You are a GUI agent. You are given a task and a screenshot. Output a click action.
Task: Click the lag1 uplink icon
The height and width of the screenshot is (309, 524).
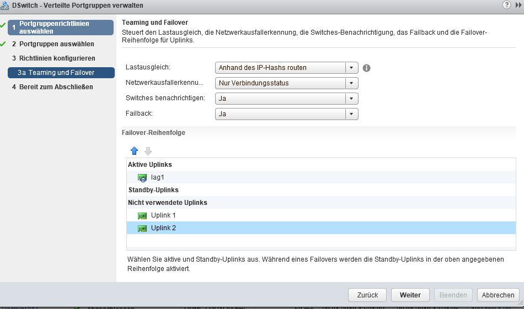[142, 177]
